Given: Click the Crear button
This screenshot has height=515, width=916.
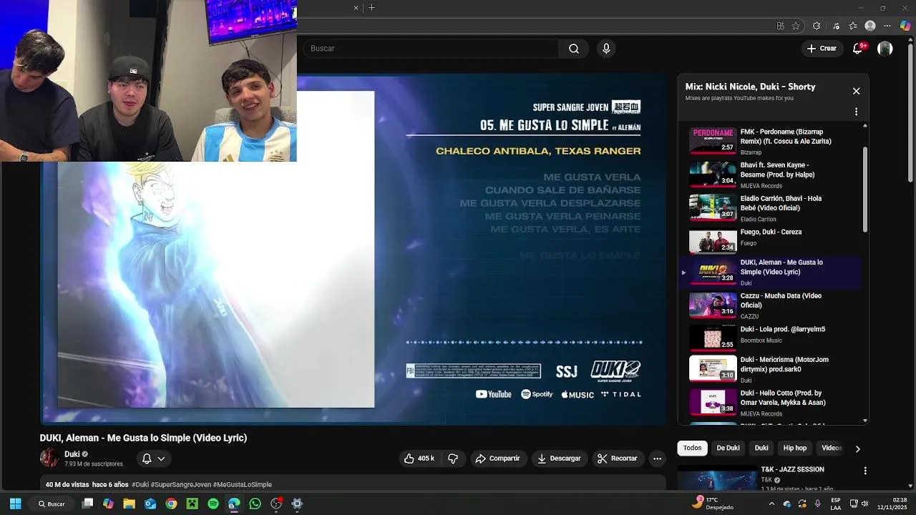Looking at the screenshot, I should pyautogui.click(x=821, y=49).
